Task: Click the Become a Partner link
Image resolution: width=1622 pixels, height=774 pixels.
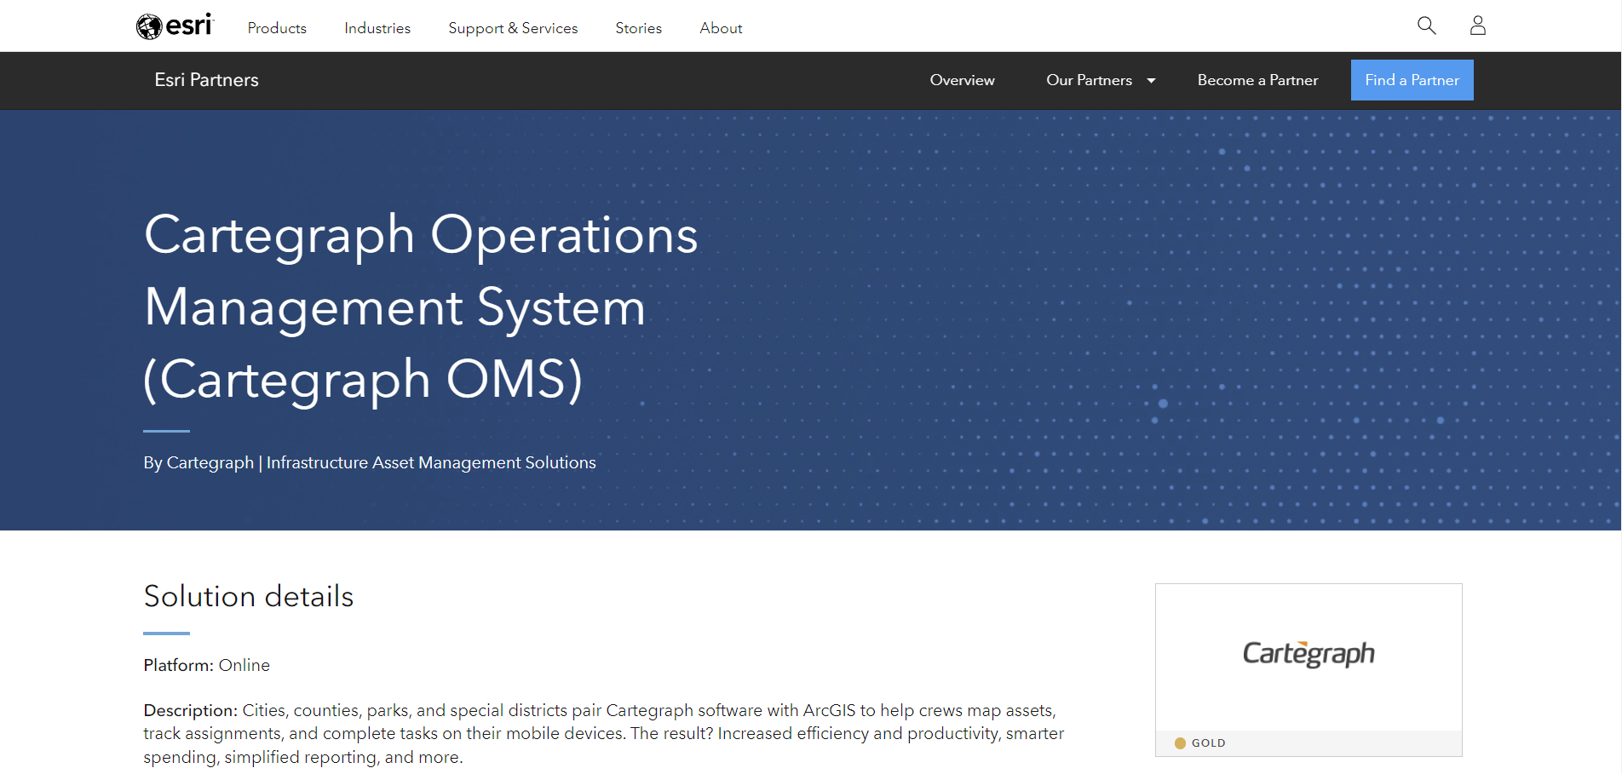Action: pyautogui.click(x=1257, y=80)
